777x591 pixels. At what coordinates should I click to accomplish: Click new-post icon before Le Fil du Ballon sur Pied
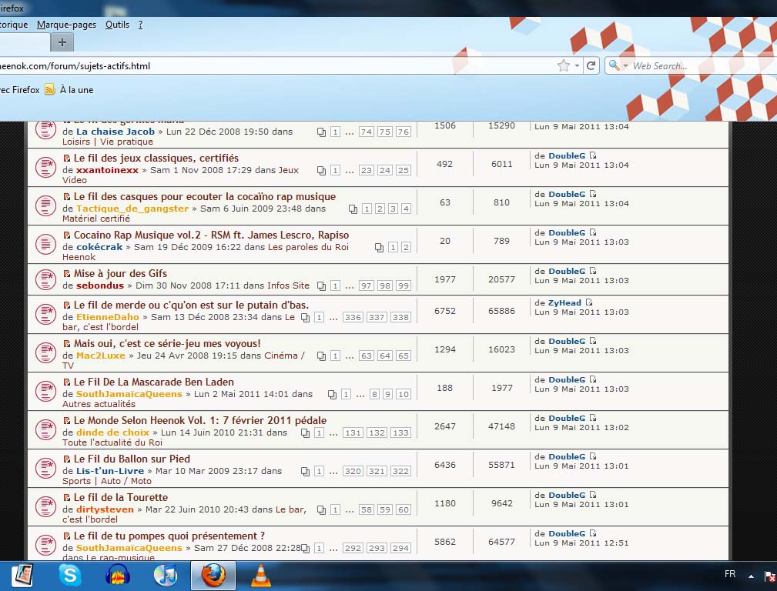(x=67, y=459)
